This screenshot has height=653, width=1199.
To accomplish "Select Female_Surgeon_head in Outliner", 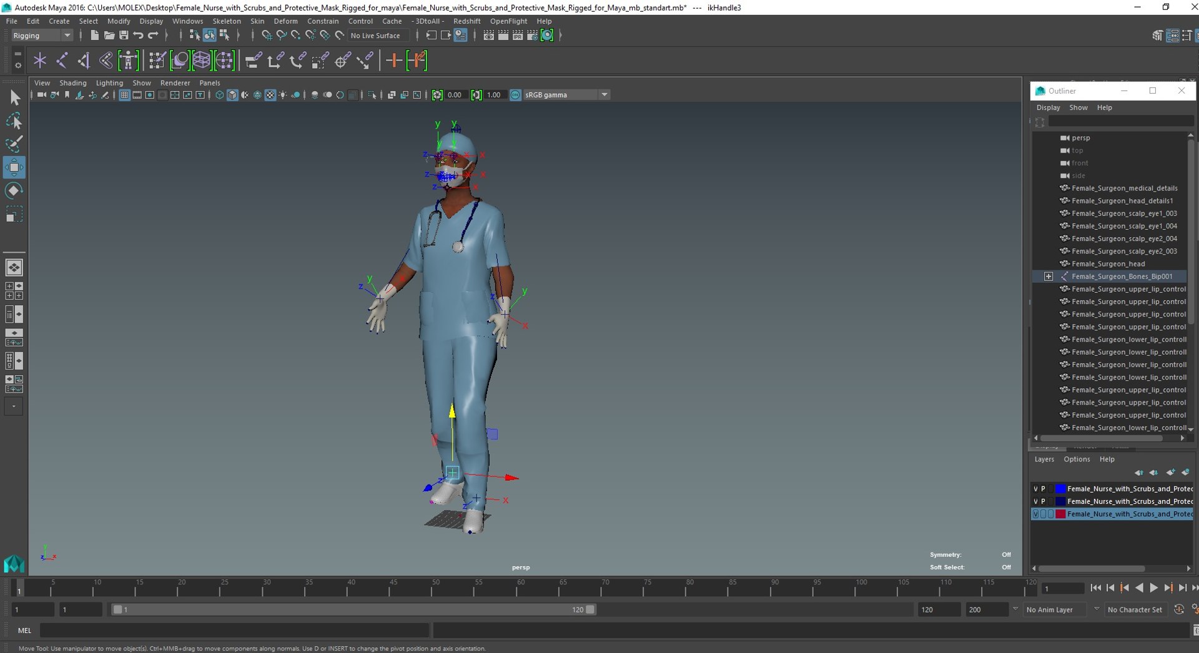I will (1108, 263).
